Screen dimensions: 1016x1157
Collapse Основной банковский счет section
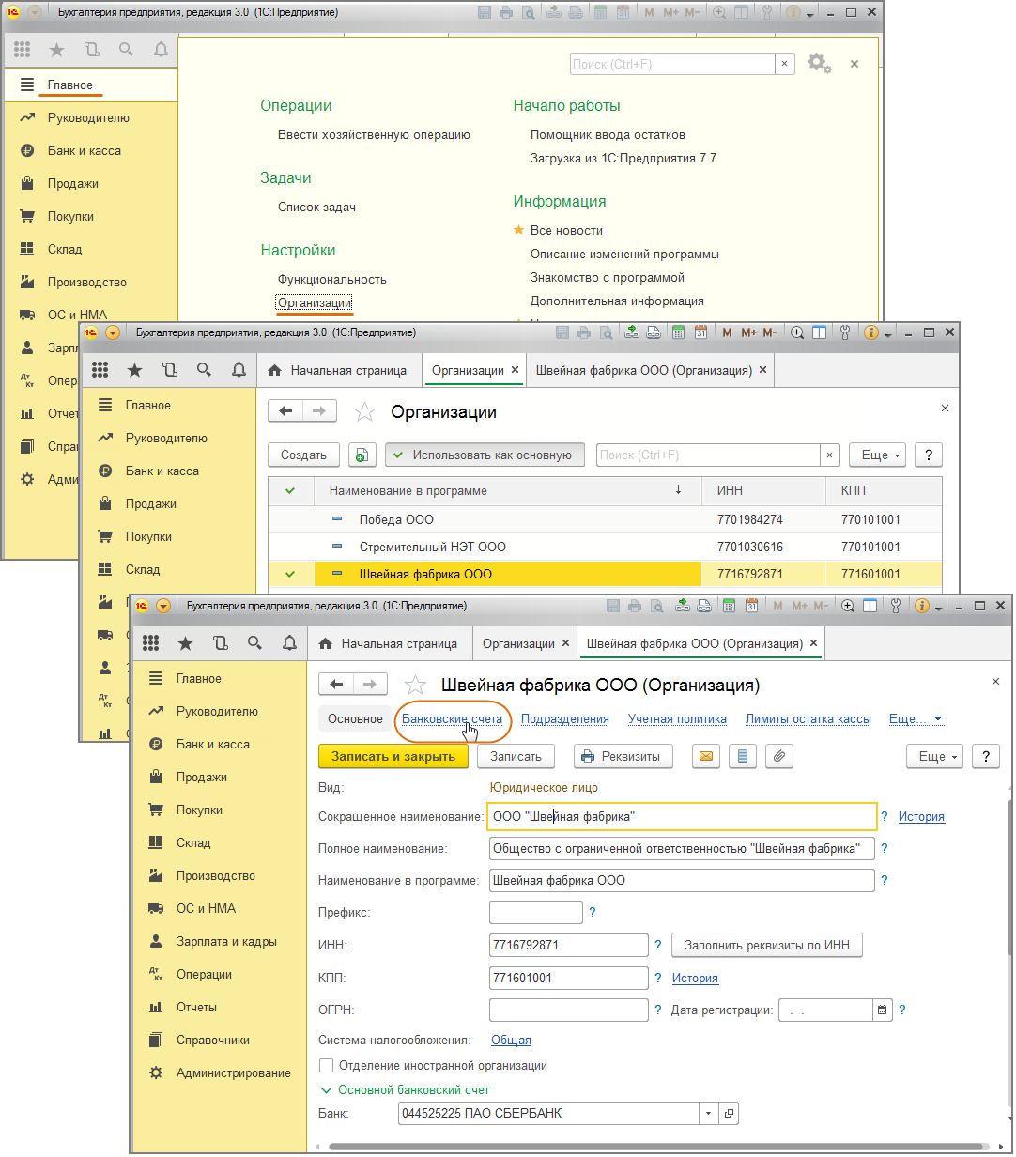point(405,1089)
